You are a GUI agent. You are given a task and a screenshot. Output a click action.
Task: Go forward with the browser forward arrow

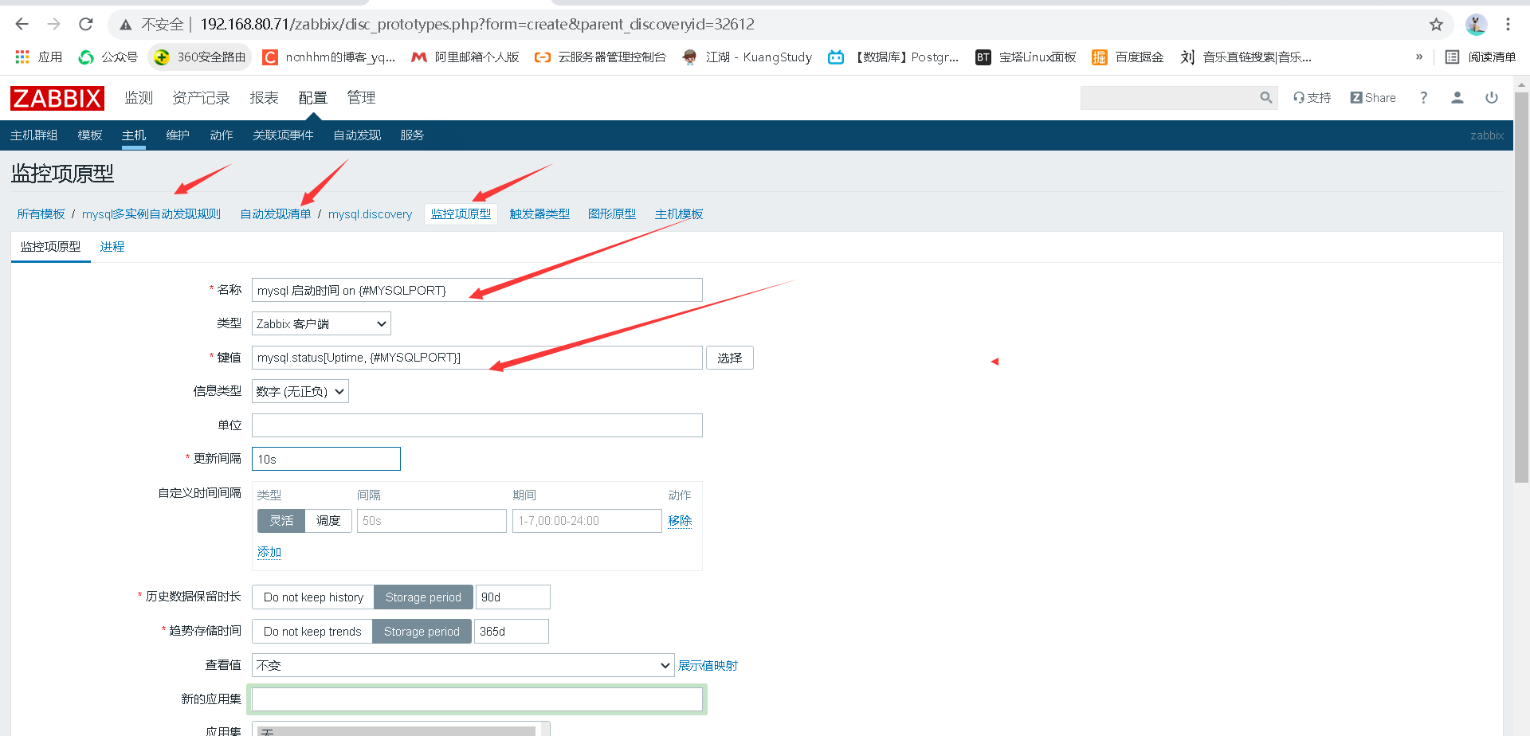[x=53, y=24]
